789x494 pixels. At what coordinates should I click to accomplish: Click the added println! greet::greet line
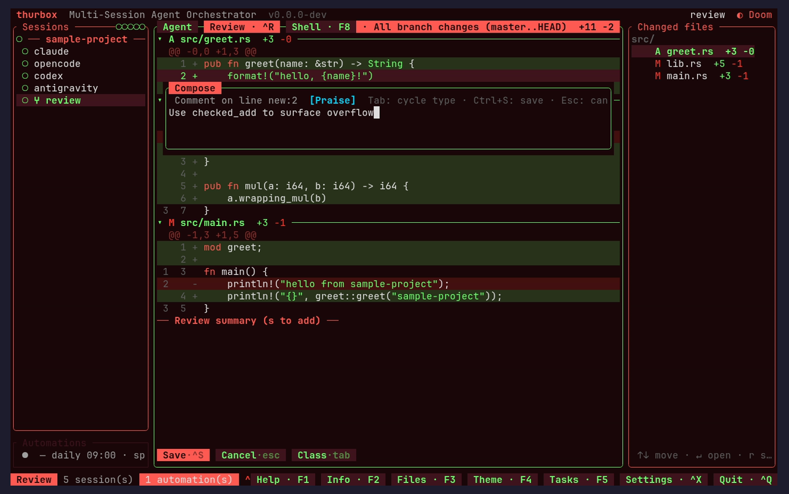point(388,296)
